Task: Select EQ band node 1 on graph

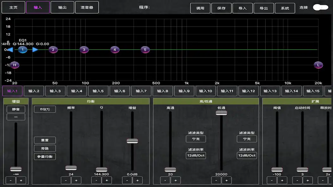Action: (x=22, y=50)
